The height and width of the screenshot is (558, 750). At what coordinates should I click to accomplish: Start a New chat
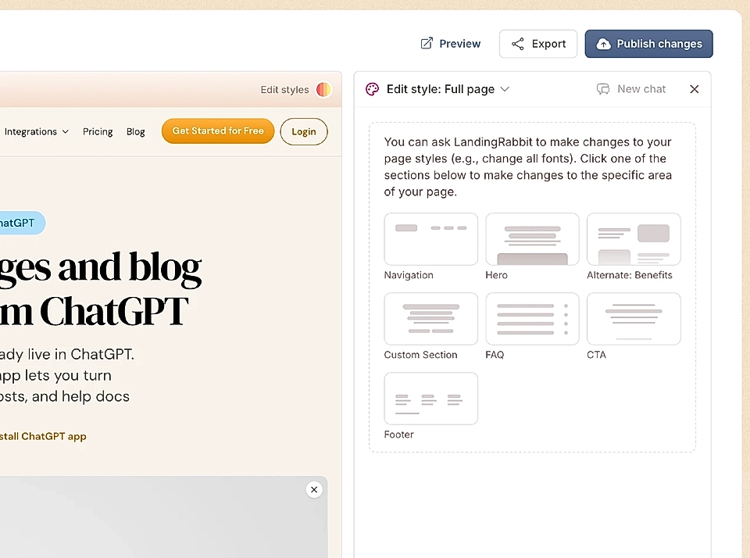point(631,89)
